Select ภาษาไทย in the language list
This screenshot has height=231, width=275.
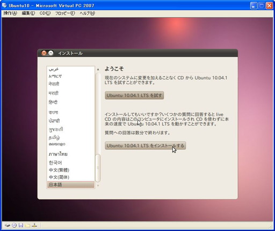pos(70,154)
